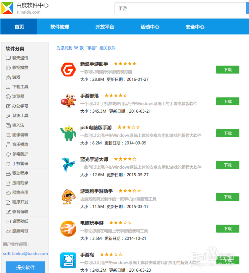The image size is (249, 273).
Task: Open the 首页 navigation tab
Action: pyautogui.click(x=19, y=27)
